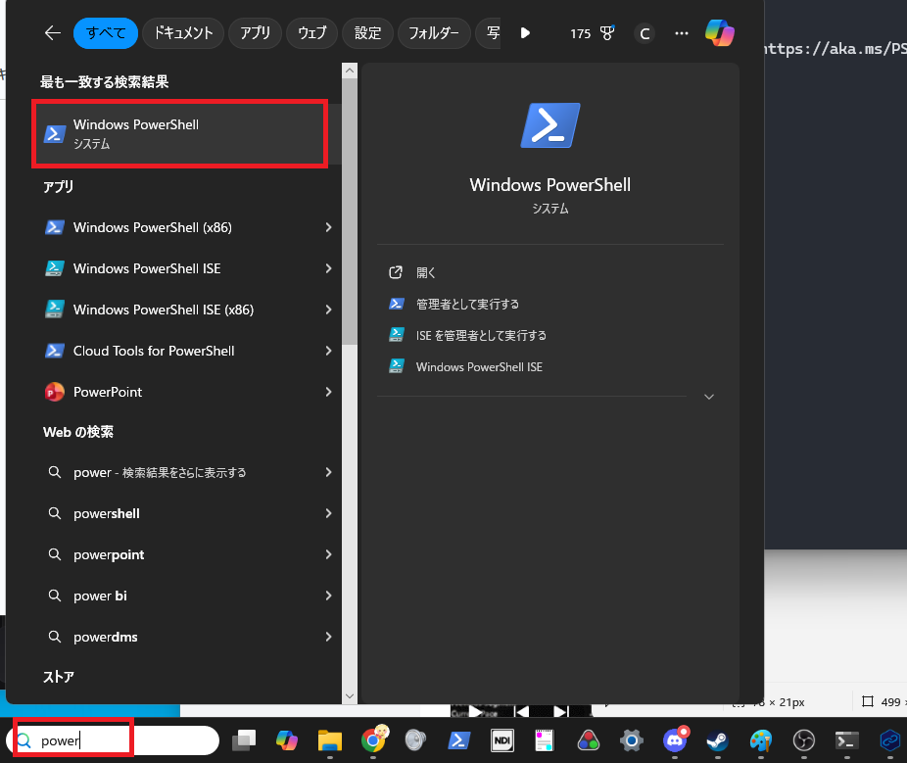Launch Cloud Tools for PowerShell
The image size is (907, 763).
pos(154,351)
